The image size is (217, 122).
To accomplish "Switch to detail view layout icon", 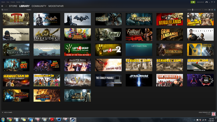I will pos(209,10).
